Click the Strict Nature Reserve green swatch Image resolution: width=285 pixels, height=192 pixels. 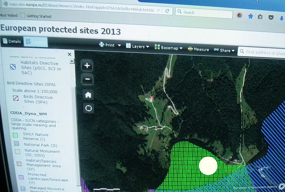pos(16,135)
